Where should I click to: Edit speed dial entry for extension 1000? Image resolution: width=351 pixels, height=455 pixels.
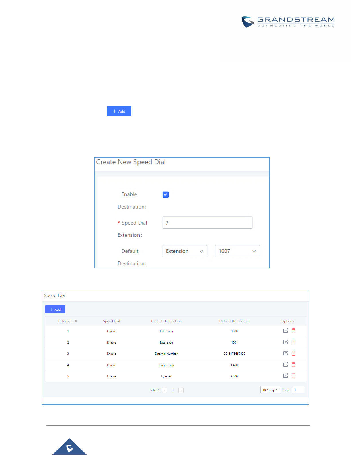(x=285, y=331)
